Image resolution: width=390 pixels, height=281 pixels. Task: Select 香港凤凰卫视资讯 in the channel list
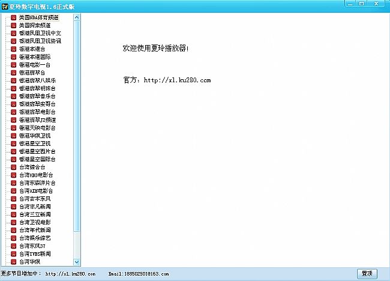40,41
